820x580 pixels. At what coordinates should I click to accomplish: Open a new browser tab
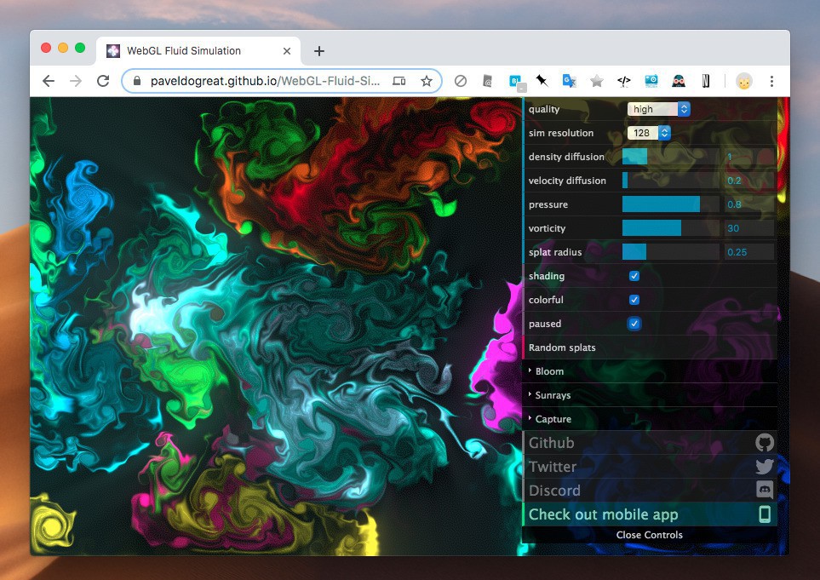[x=319, y=51]
